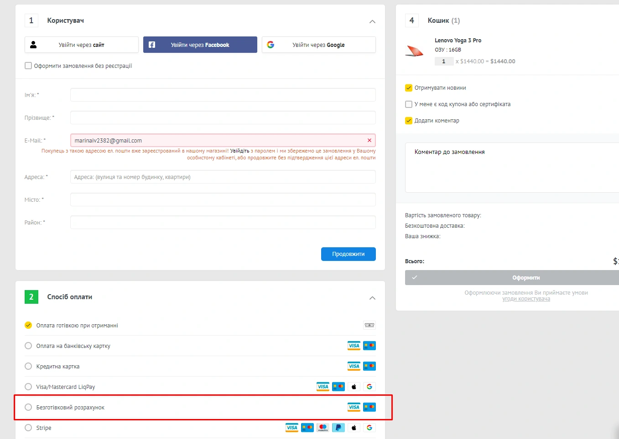Click the PayPal icon in the Stripe row

[x=338, y=428]
